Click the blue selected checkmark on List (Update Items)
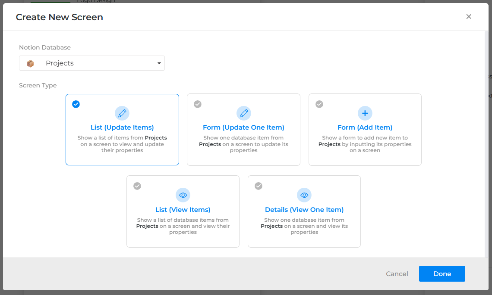Viewport: 492px width, 295px height. [76, 104]
